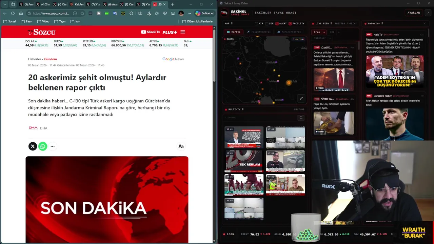
Task: Open the Workspaces icon in the tab bar
Action: click(13, 4)
